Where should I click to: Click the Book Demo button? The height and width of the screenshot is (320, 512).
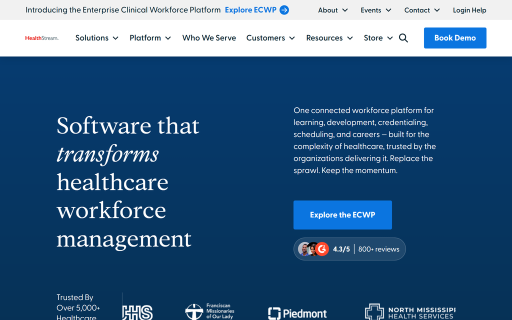(x=455, y=38)
